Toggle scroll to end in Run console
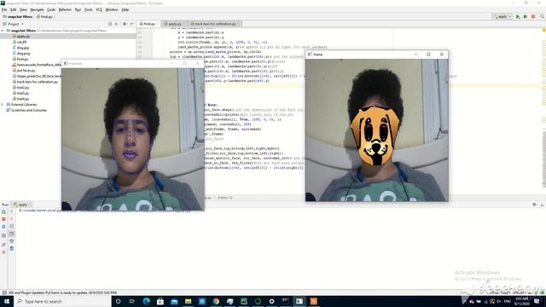 pyautogui.click(x=11, y=234)
